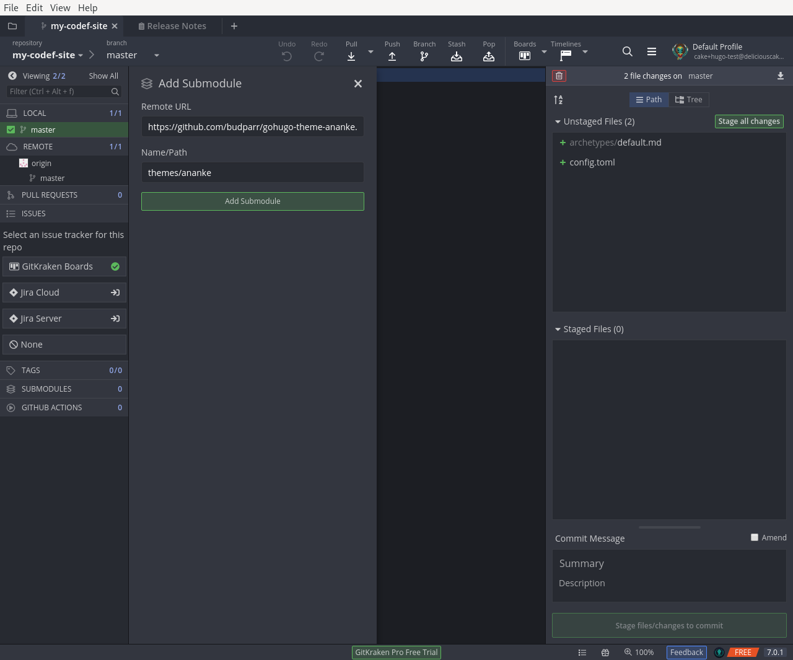Viewport: 793px width, 660px height.
Task: Click the Default Profile avatar
Action: click(680, 51)
